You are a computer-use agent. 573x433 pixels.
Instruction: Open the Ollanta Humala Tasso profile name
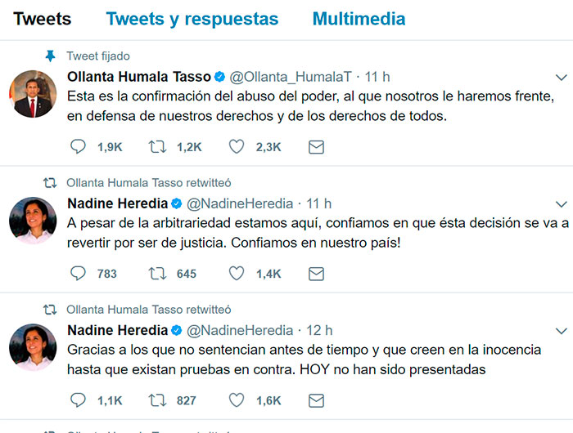coord(139,77)
